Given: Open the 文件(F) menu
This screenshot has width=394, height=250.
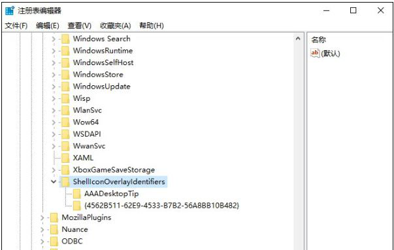Looking at the screenshot, I should tap(16, 25).
